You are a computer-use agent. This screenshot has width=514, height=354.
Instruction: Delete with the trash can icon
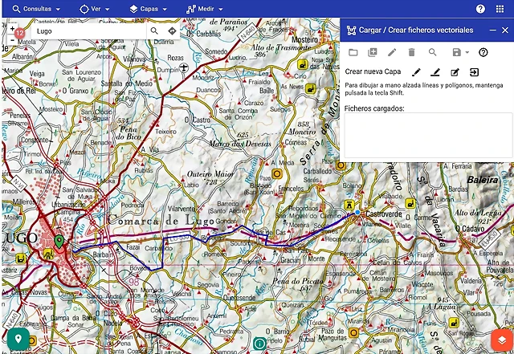click(x=412, y=52)
